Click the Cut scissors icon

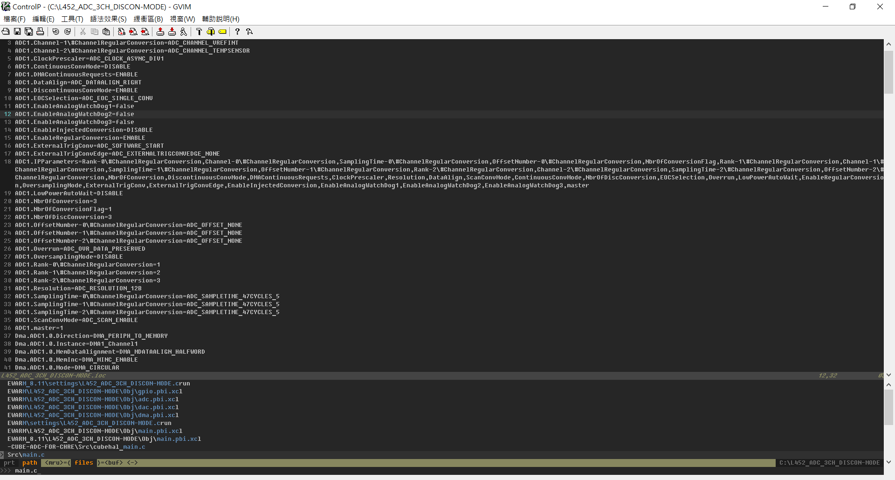[83, 32]
